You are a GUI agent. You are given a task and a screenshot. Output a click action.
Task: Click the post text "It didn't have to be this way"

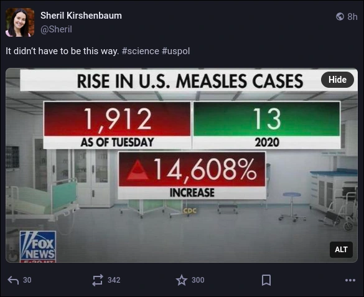[x=62, y=51]
